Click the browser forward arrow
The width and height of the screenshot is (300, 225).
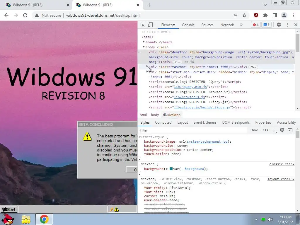[16, 15]
